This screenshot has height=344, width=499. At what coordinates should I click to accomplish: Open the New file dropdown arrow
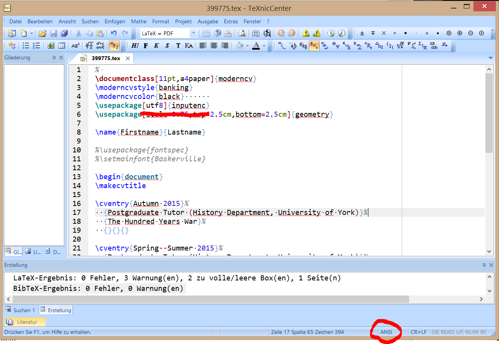(x=31, y=33)
